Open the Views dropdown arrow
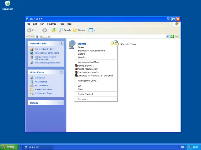 (94, 30)
